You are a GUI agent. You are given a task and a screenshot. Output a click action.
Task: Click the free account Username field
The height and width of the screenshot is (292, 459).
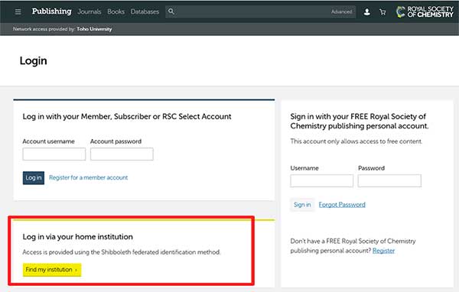[322, 181]
